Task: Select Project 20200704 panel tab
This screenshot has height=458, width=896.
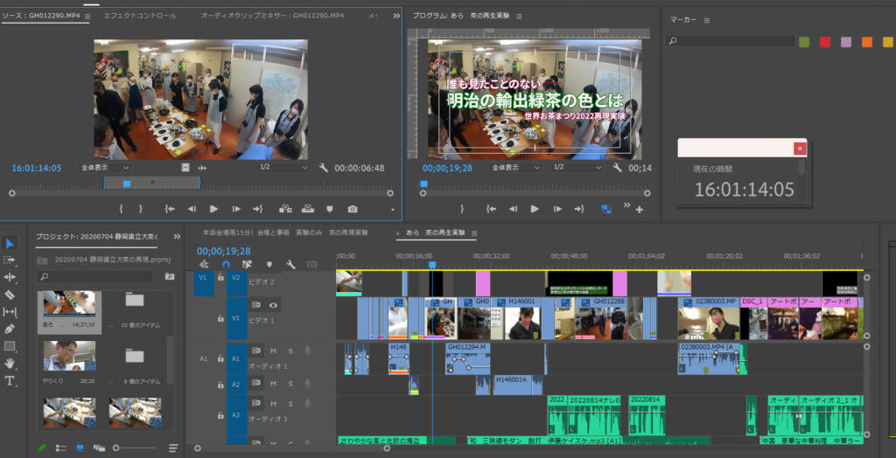Action: pos(97,236)
